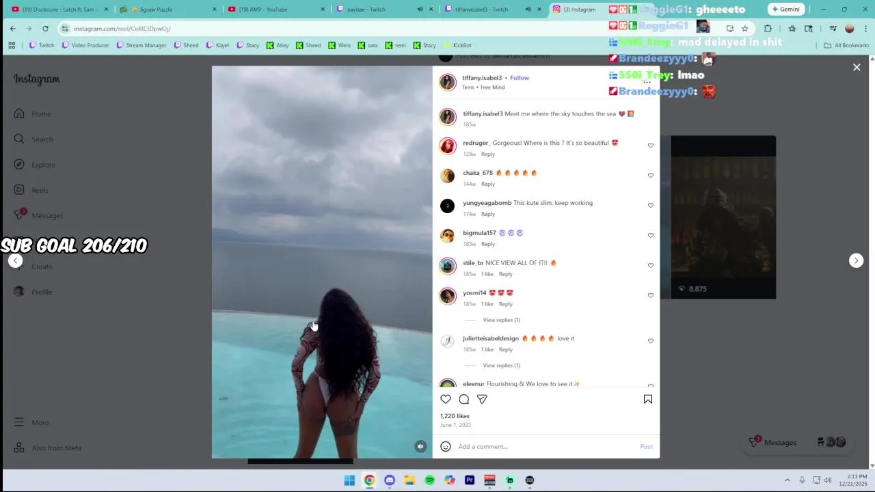The width and height of the screenshot is (875, 492).
Task: Like stile_br's comment
Action: point(651,266)
